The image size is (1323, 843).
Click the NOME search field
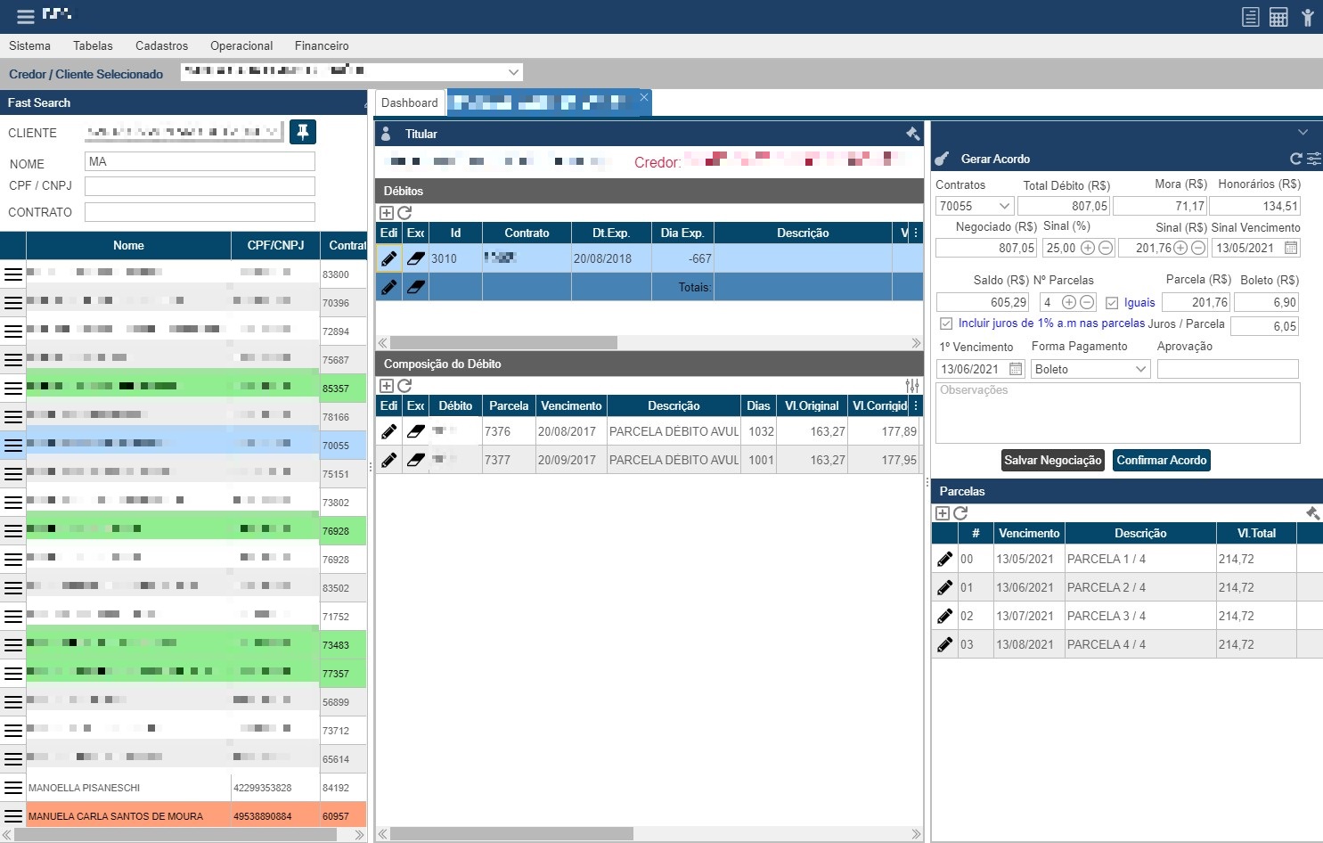coord(200,161)
